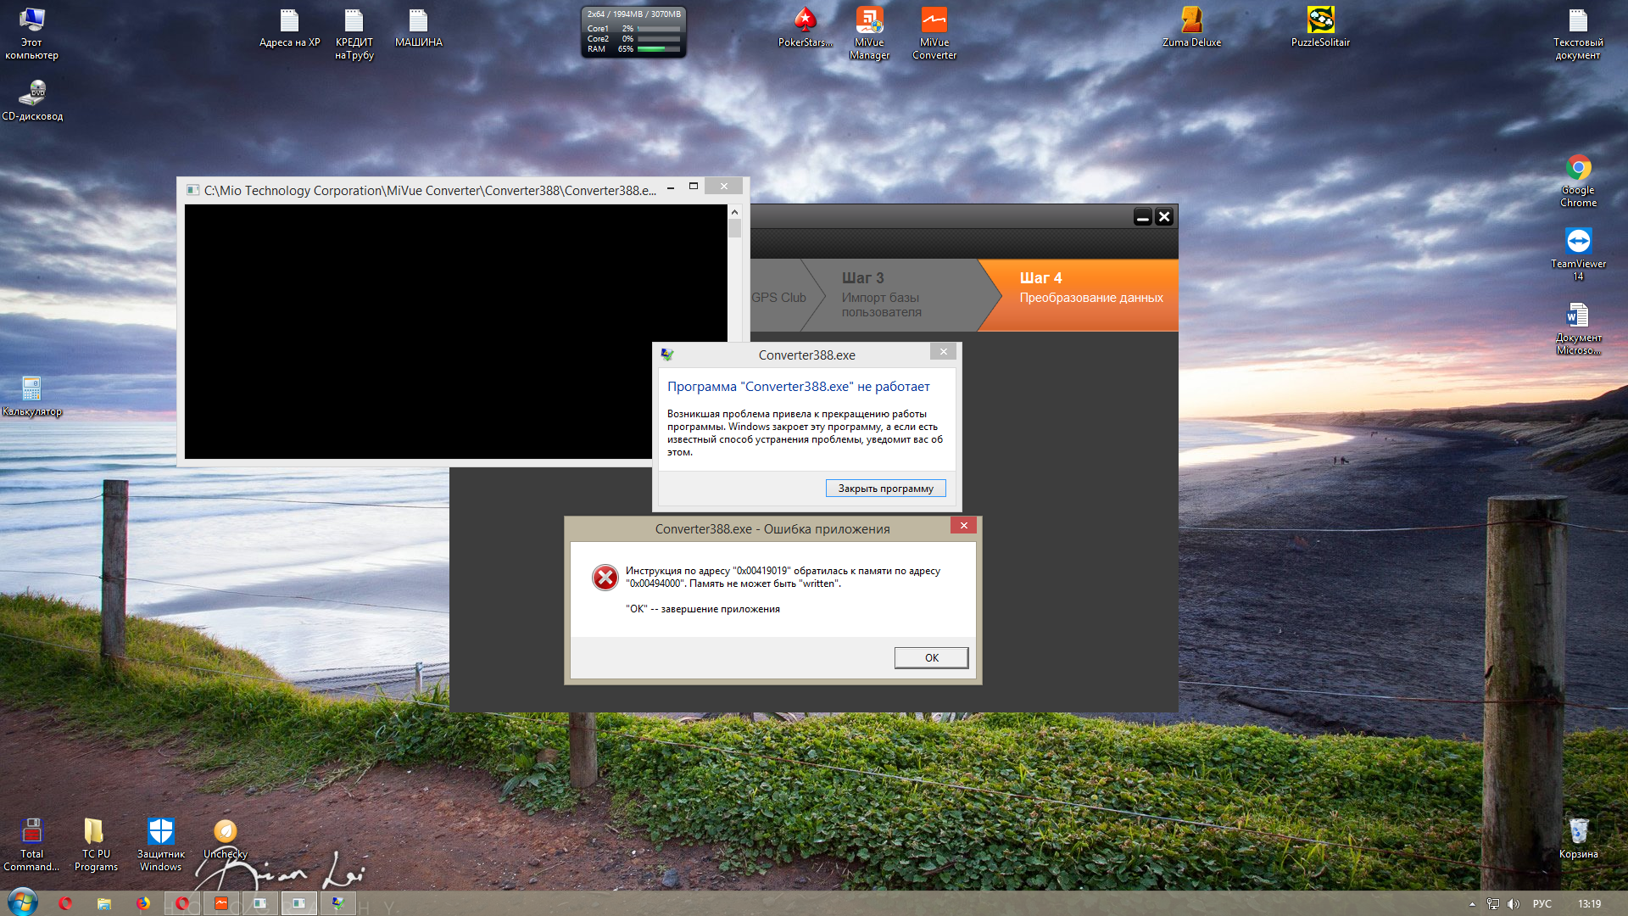Open the speaker volume tray icon
Viewport: 1628px width, 916px height.
coord(1514,904)
